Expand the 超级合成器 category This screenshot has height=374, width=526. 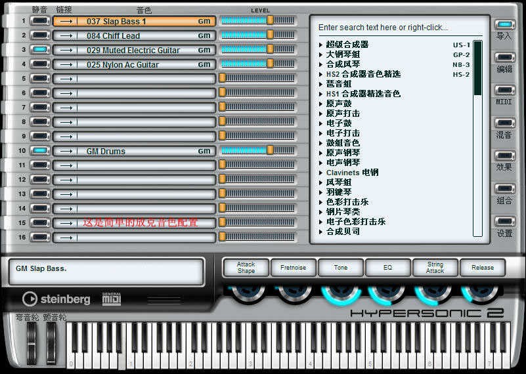pos(321,45)
